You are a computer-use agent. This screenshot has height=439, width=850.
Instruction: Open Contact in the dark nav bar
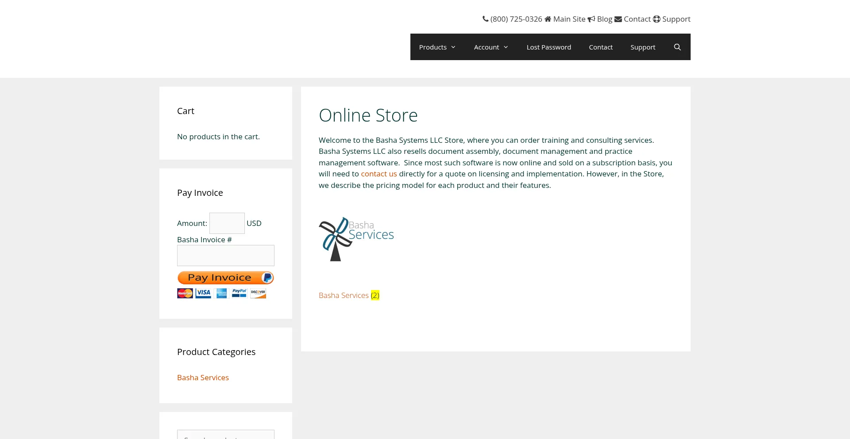(601, 47)
